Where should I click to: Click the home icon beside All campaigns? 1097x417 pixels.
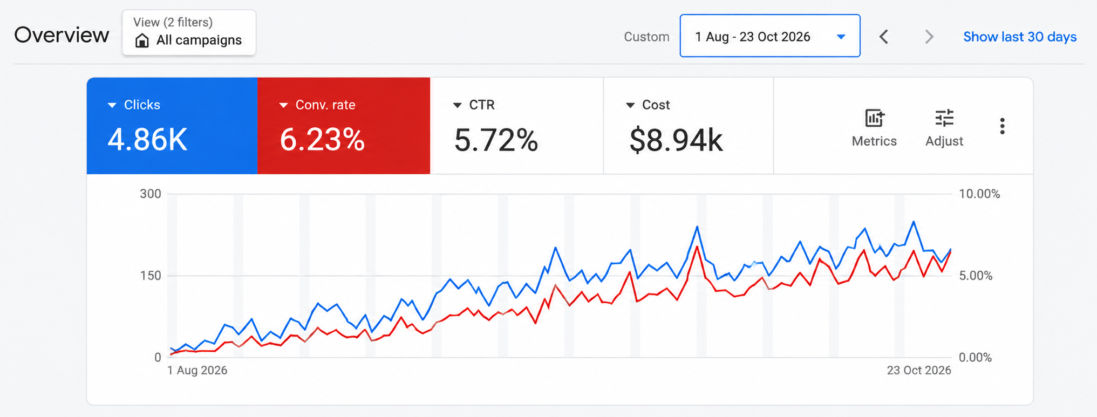pyautogui.click(x=142, y=40)
